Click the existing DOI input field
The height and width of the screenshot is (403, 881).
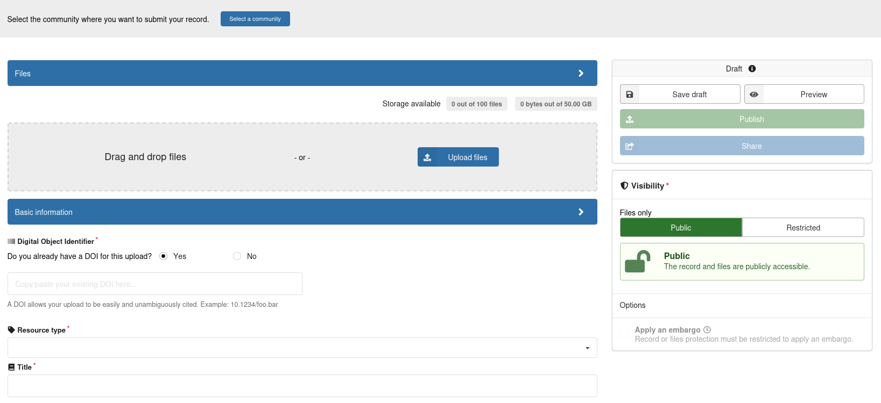(x=155, y=284)
